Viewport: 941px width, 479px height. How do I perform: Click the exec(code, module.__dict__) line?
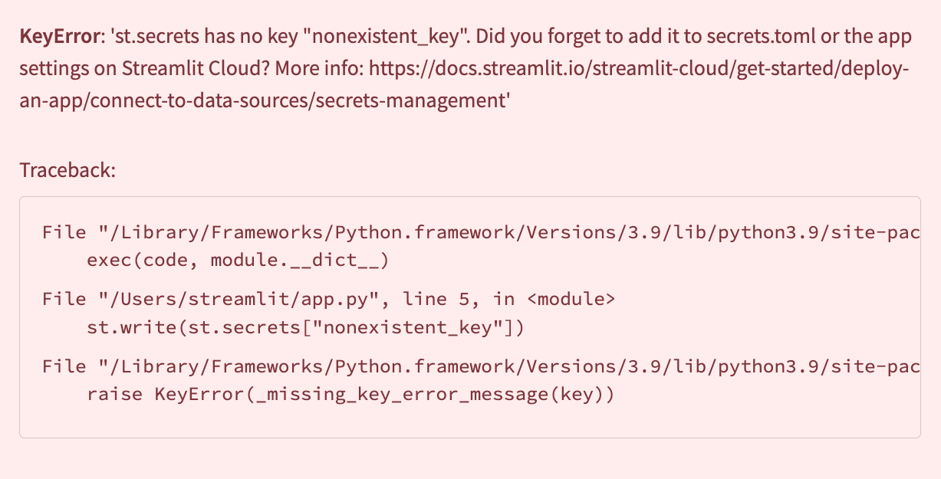pyautogui.click(x=238, y=261)
